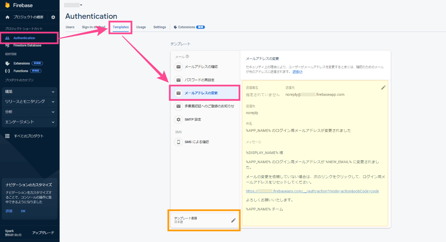Open すべてのプロダクト in sidebar
This screenshot has width=446, height=242.
coord(29,136)
